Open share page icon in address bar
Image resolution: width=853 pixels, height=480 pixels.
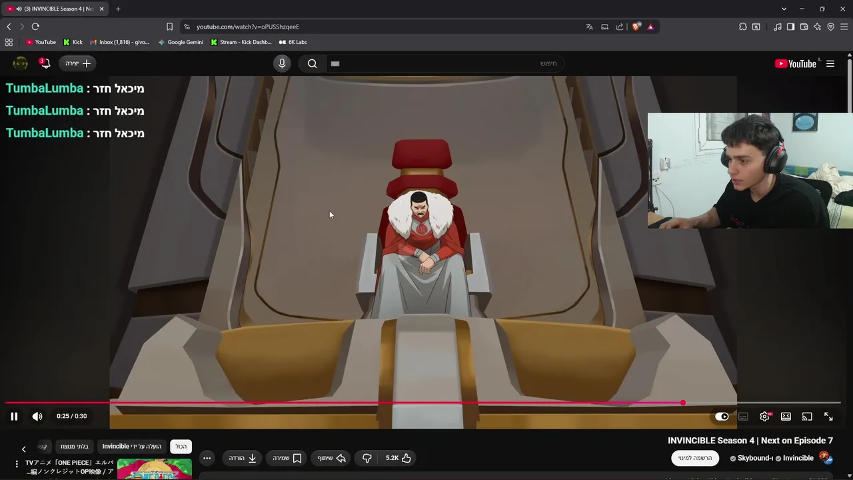coord(620,27)
